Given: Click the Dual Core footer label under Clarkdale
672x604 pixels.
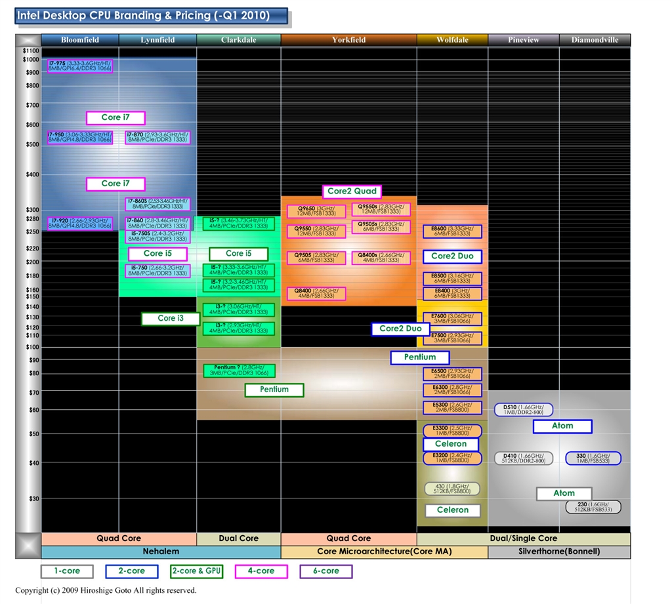Looking at the screenshot, I should coord(239,539).
